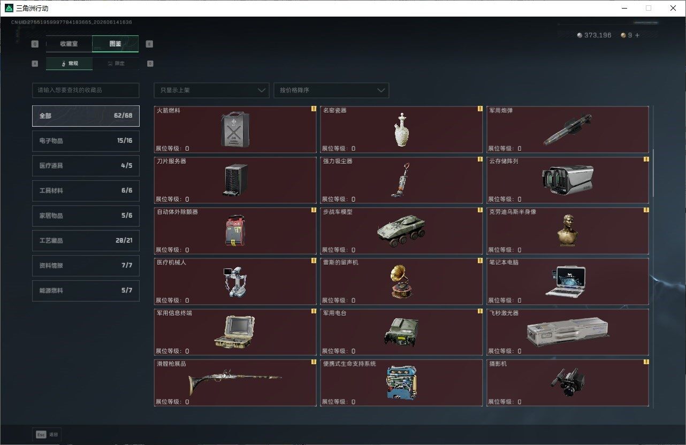Select the 自动体外除颤器 defibrillator item
686x445 pixels.
235,231
